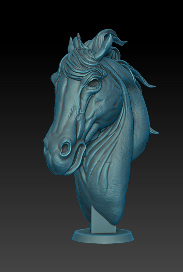Select the horse's nostril opening
The width and height of the screenshot is (183, 272).
(x=65, y=148)
